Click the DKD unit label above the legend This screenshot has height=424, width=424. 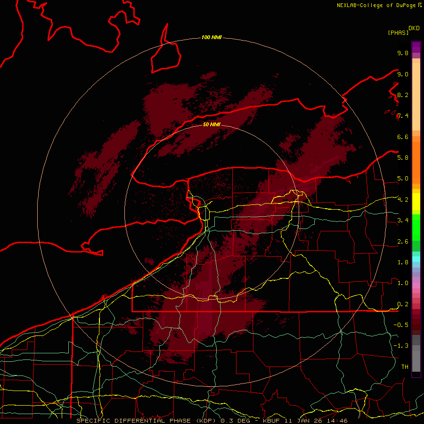coord(414,28)
